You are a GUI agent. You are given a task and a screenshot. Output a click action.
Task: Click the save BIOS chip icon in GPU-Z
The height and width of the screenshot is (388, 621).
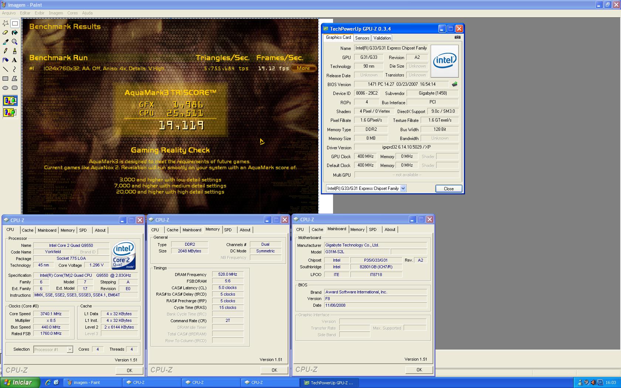[455, 84]
